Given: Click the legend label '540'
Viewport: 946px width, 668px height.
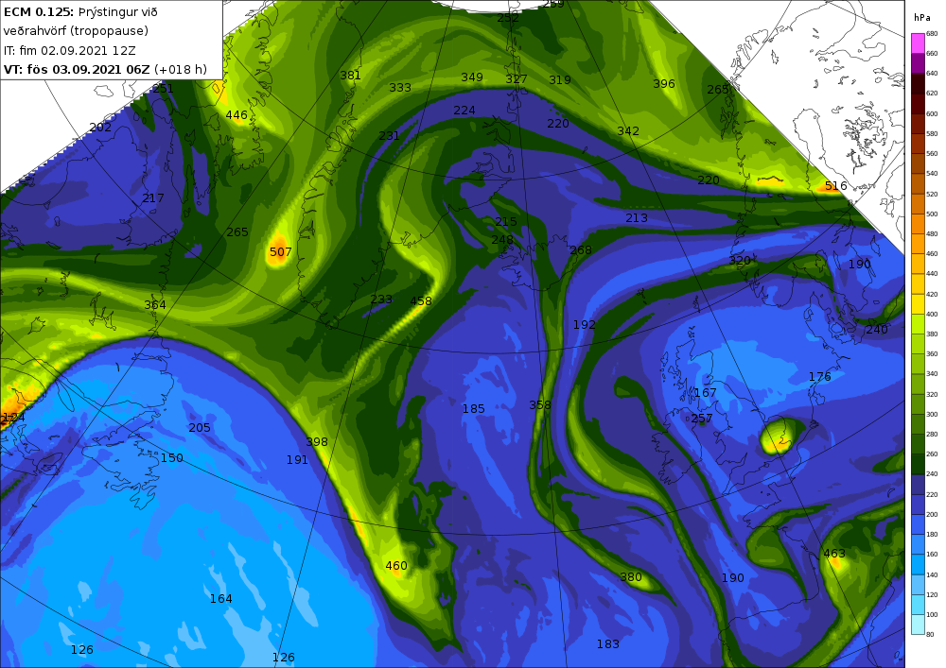Looking at the screenshot, I should (x=932, y=174).
